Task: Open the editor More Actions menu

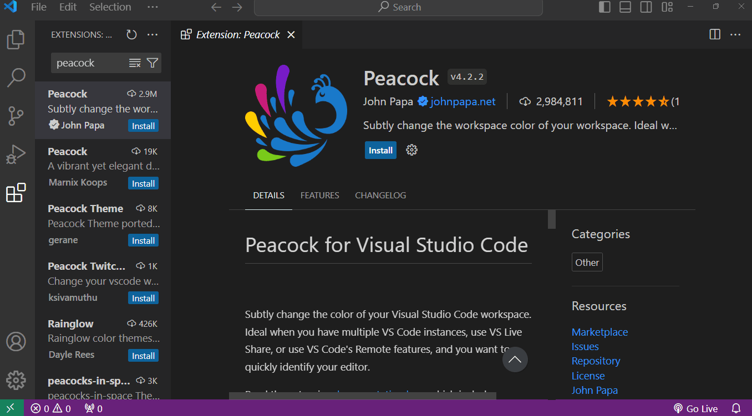Action: [735, 34]
